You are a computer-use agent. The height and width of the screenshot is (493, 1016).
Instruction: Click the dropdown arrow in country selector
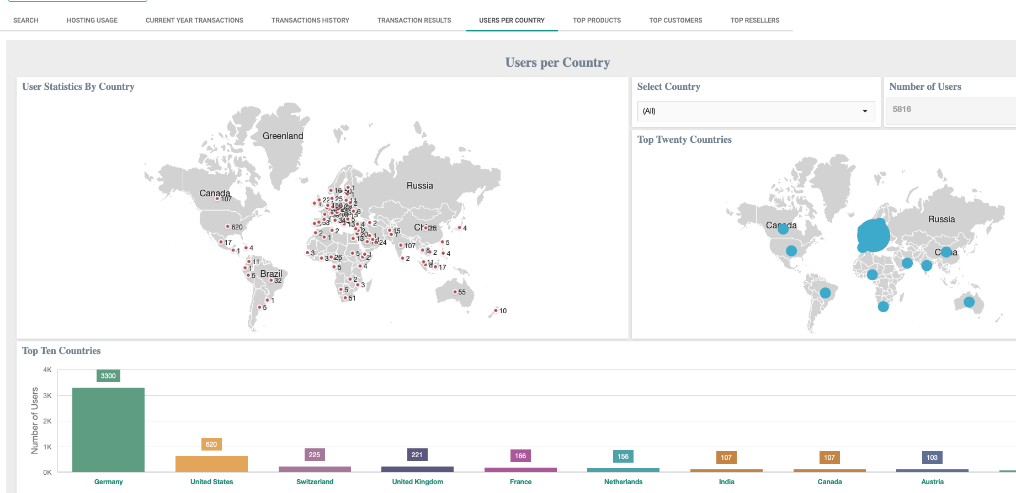(865, 111)
